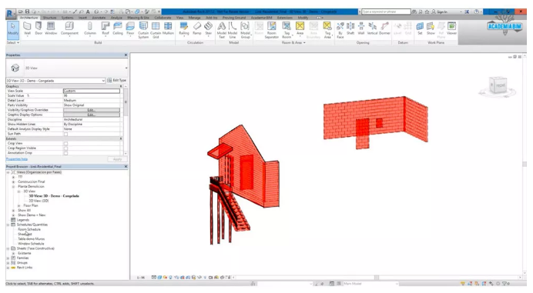Image resolution: width=533 pixels, height=293 pixels.
Task: Choose the Component tool
Action: [69, 28]
